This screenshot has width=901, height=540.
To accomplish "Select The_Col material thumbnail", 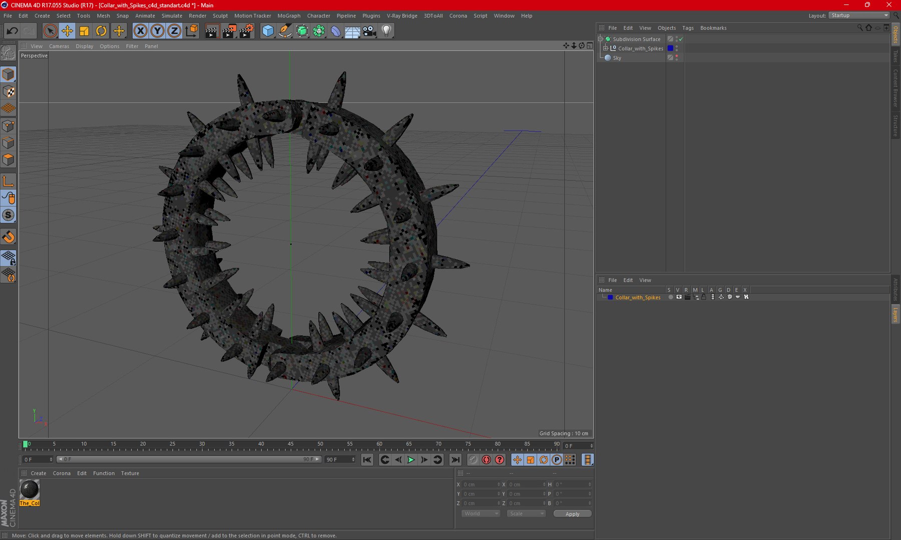I will (x=30, y=489).
